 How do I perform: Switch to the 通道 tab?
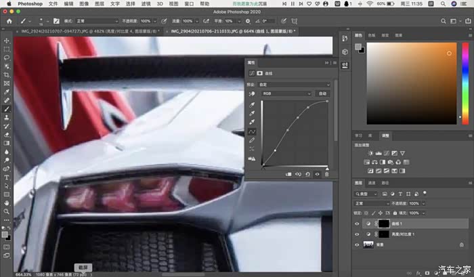[x=372, y=183]
